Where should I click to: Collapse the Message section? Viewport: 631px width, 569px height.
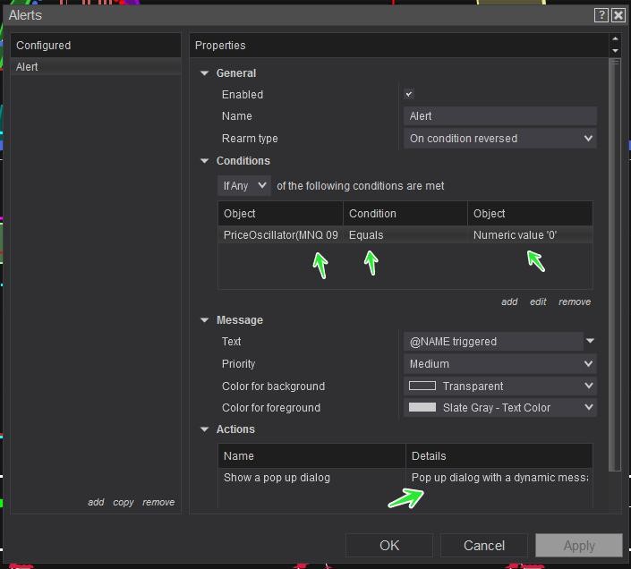click(x=204, y=320)
